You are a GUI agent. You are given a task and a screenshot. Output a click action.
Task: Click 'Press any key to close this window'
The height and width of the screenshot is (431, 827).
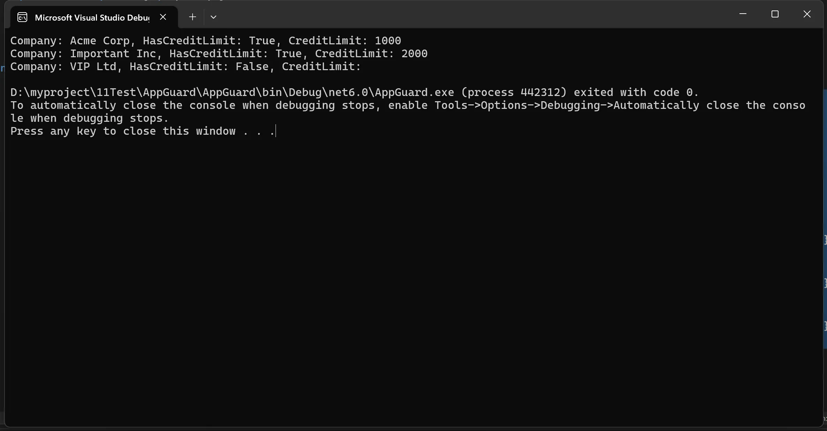123,131
